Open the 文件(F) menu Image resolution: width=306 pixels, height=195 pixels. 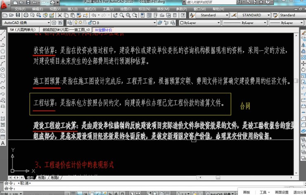tap(19, 9)
